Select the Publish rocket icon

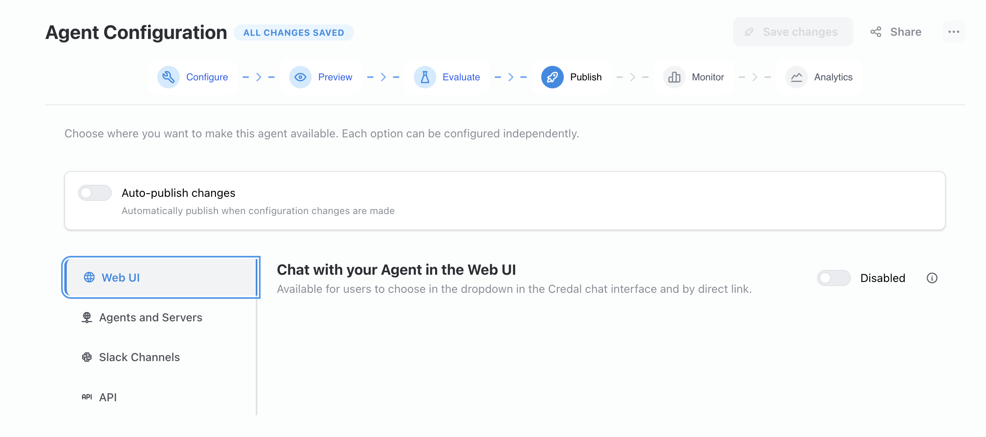point(552,77)
